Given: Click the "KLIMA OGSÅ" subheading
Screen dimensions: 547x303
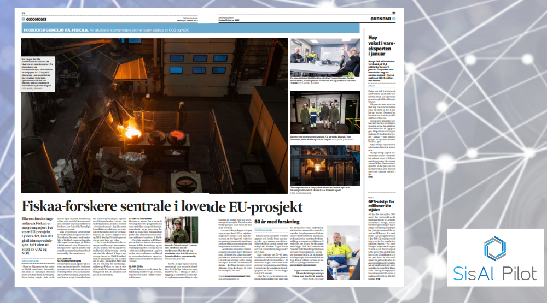Looking at the screenshot, I should pyautogui.click(x=136, y=266).
